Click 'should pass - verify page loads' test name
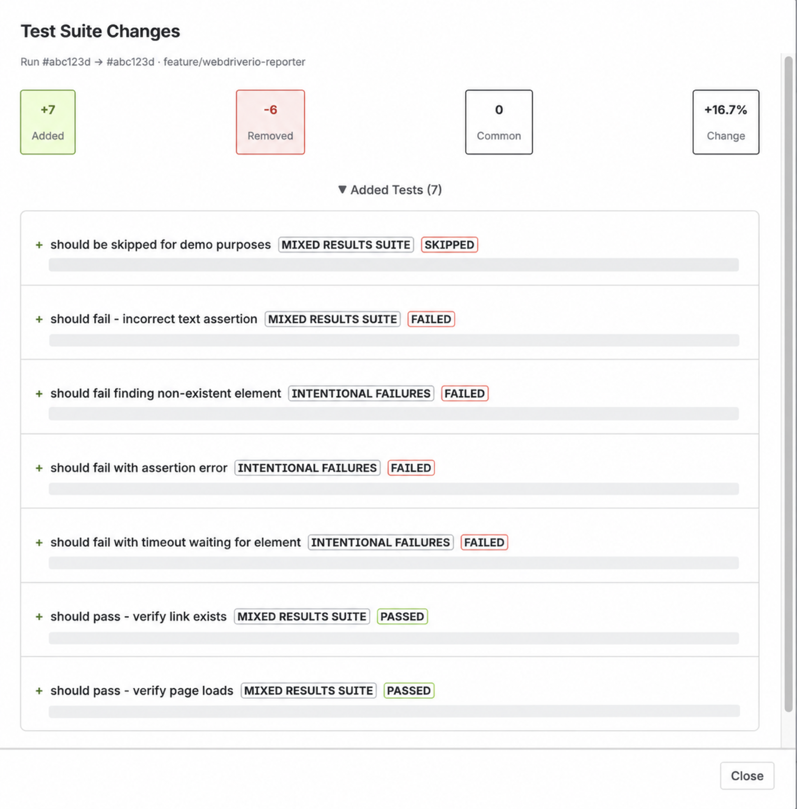This screenshot has height=809, width=797. pyautogui.click(x=142, y=690)
